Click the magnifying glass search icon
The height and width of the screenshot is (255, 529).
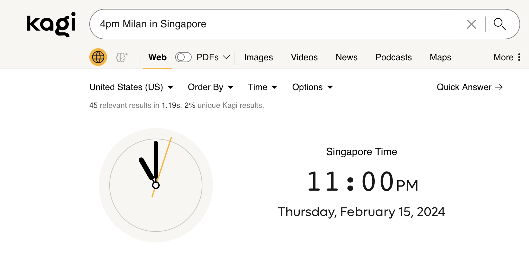[x=500, y=24]
